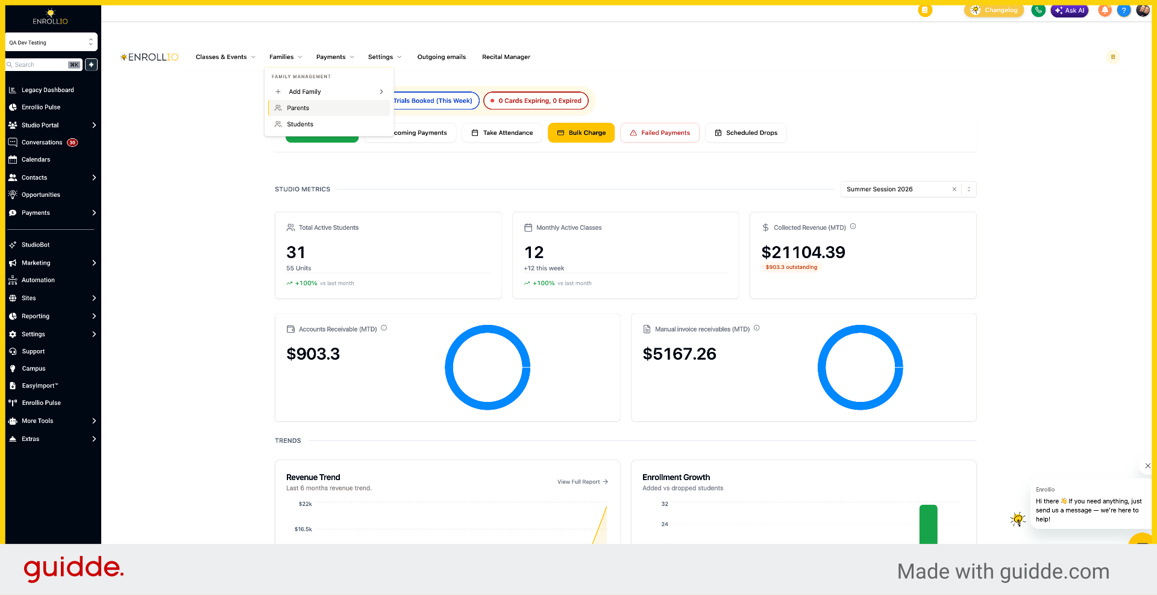Open Legacy Dashboard from sidebar
The image size is (1157, 595).
point(48,90)
